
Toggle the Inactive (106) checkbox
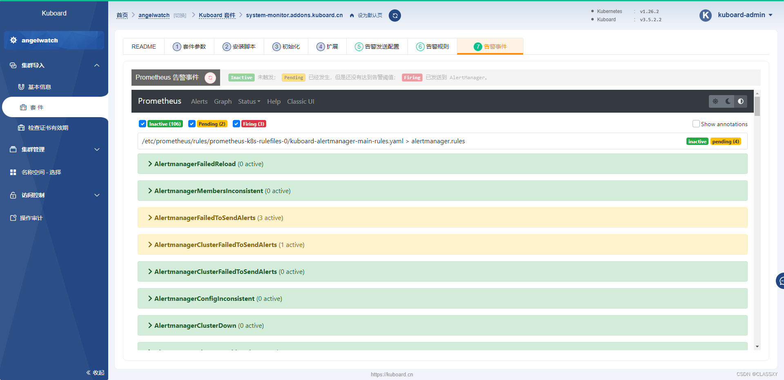click(143, 124)
